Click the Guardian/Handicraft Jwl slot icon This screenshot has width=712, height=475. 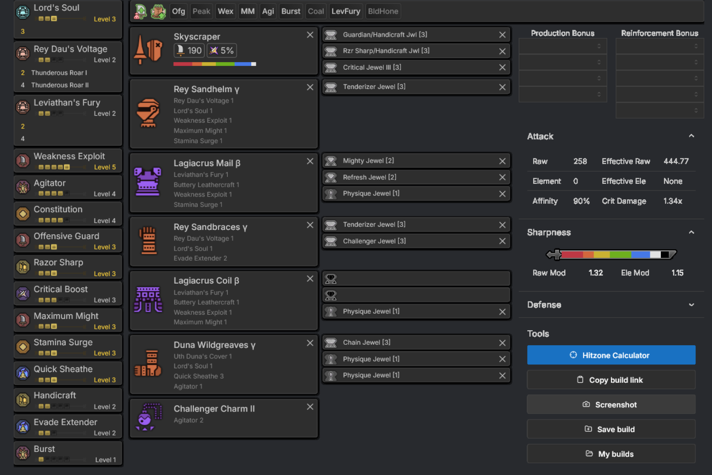[331, 35]
